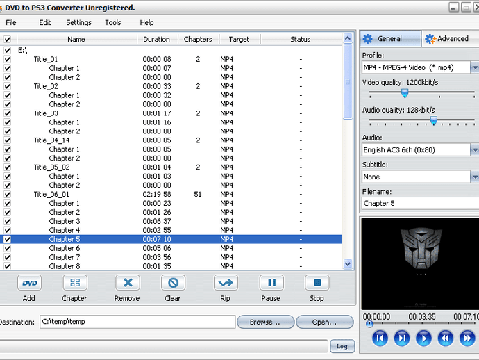Open the File menu

point(11,23)
